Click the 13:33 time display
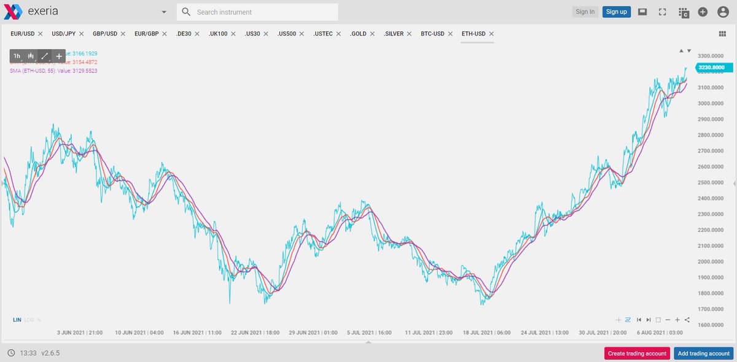This screenshot has width=737, height=362. [28, 353]
